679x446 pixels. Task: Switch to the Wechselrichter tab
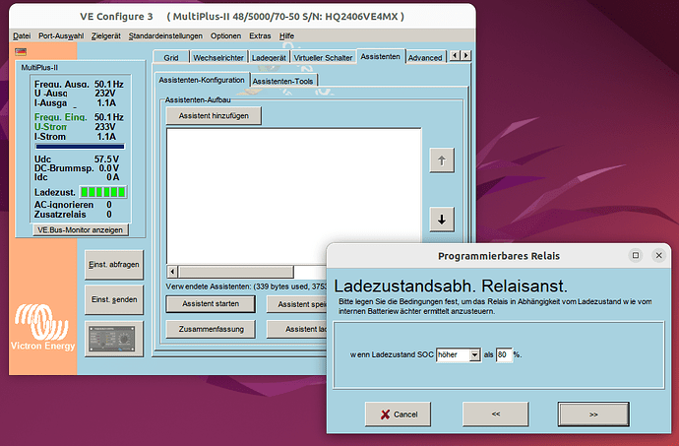[218, 57]
